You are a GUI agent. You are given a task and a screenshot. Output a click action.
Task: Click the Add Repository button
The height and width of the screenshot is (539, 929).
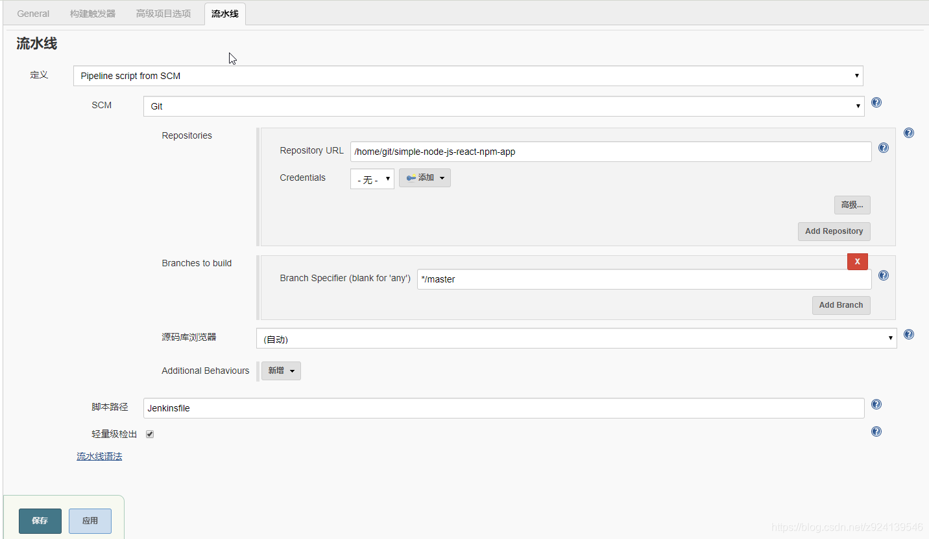click(834, 231)
